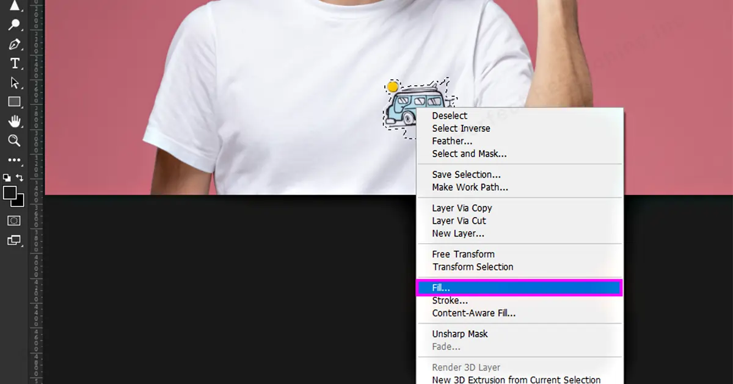The image size is (733, 384).
Task: Swap foreground and background colors
Action: [x=20, y=178]
